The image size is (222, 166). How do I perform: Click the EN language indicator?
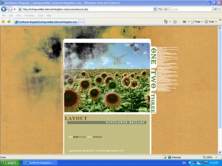184,163
